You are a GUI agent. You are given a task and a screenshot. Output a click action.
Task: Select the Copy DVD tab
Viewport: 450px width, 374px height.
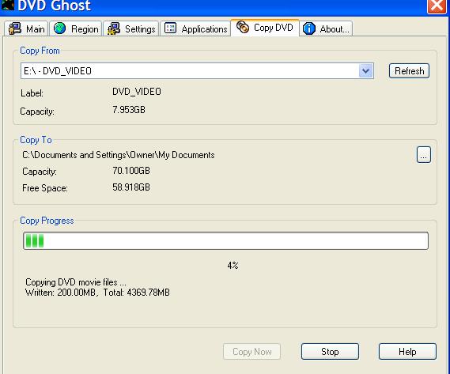pos(265,28)
